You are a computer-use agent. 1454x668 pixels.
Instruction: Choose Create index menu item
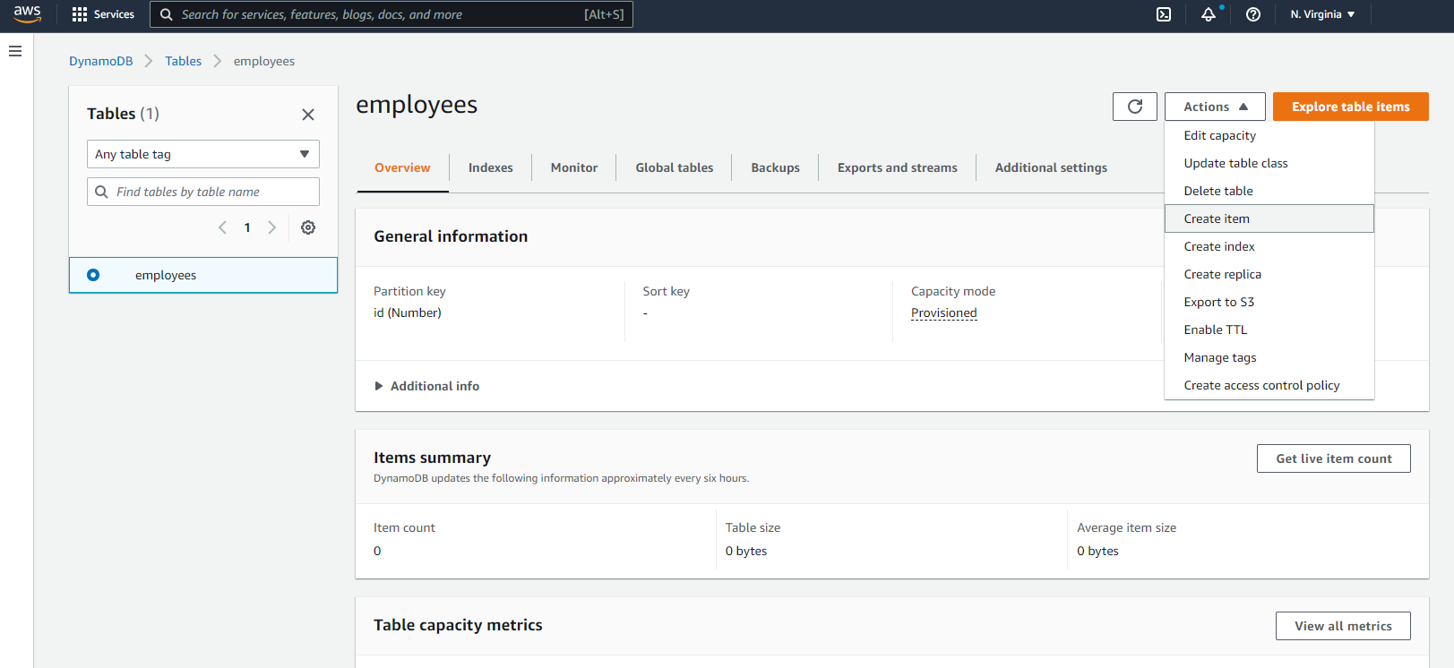tap(1269, 246)
